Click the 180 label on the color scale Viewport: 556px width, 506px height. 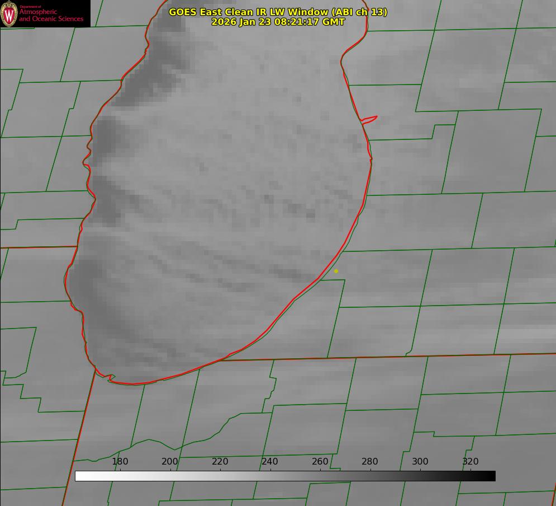click(x=120, y=461)
